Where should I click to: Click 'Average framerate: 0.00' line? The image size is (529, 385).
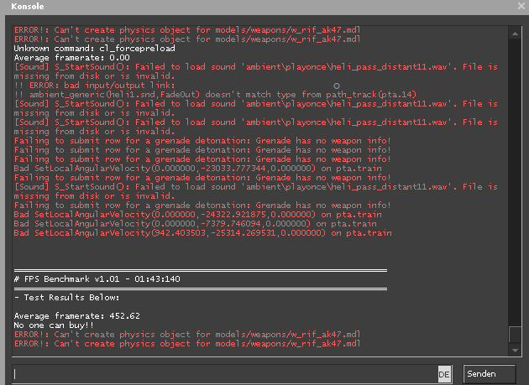[72, 58]
